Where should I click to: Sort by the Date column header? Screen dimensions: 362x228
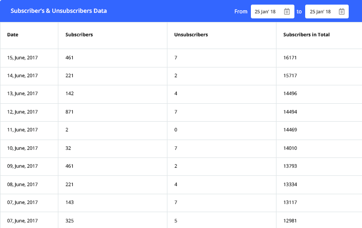[x=13, y=35]
